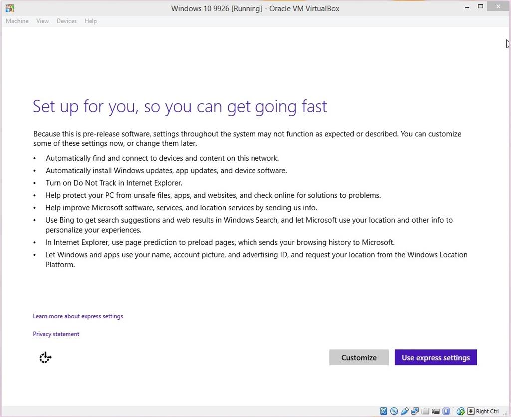Click 'Turn on Do Not Track' bullet text

(x=114, y=183)
